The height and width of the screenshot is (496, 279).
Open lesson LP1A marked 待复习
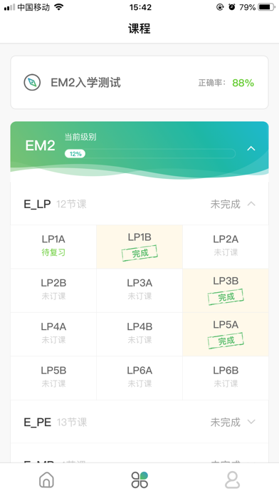[53, 247]
